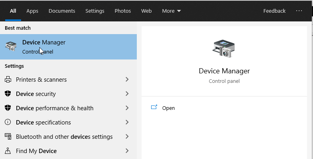Click the Feedback link

tap(274, 11)
